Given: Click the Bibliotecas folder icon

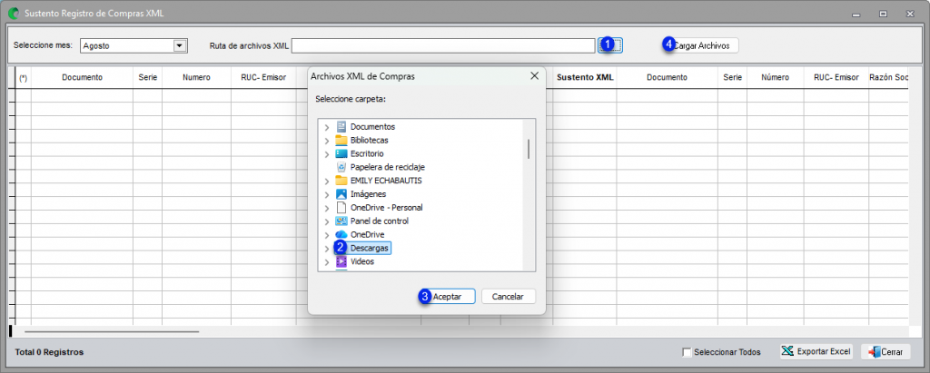Looking at the screenshot, I should click(x=341, y=140).
